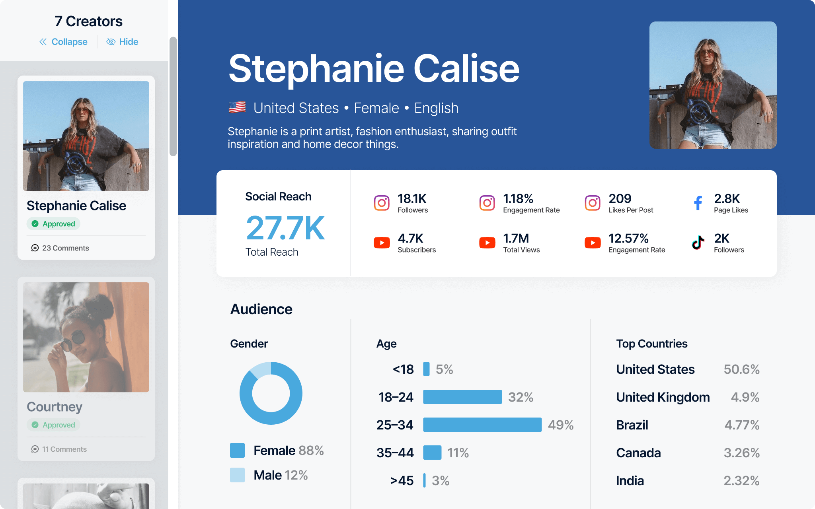Click the Instagram icon beside 1.18% Engagement Rate
Screen dimensions: 815x509
pyautogui.click(x=487, y=203)
